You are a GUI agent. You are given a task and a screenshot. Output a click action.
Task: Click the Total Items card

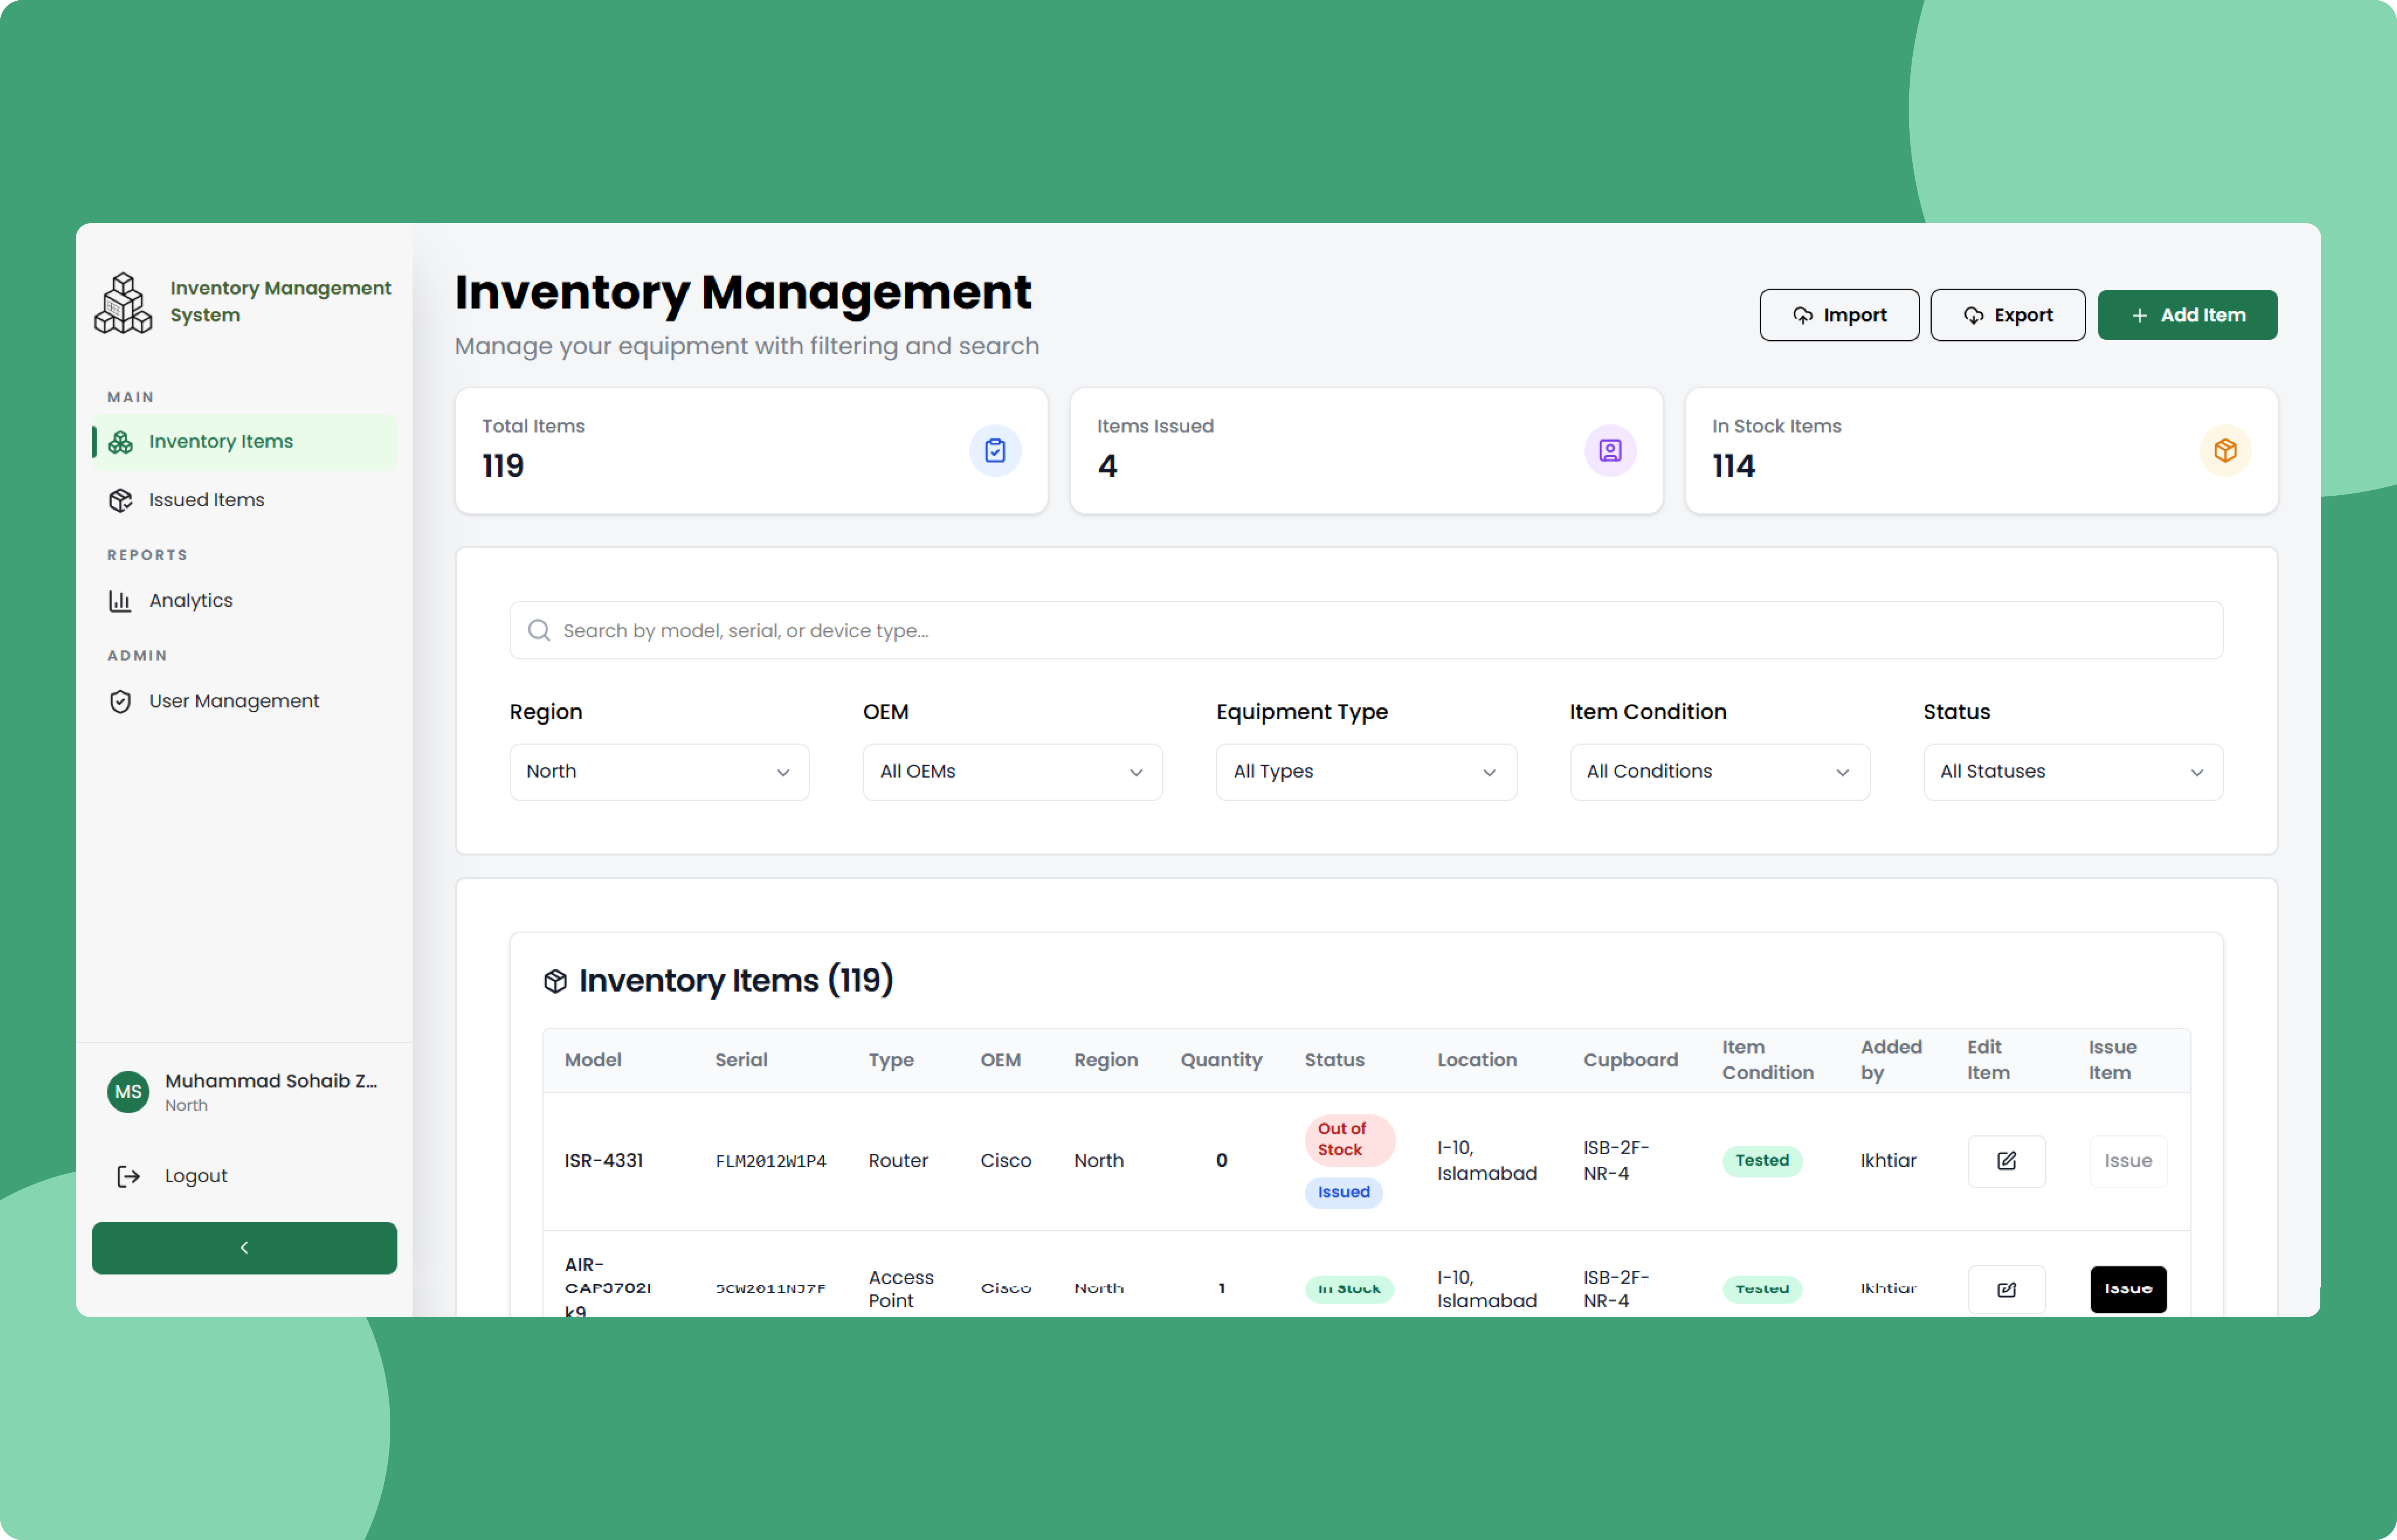[751, 451]
